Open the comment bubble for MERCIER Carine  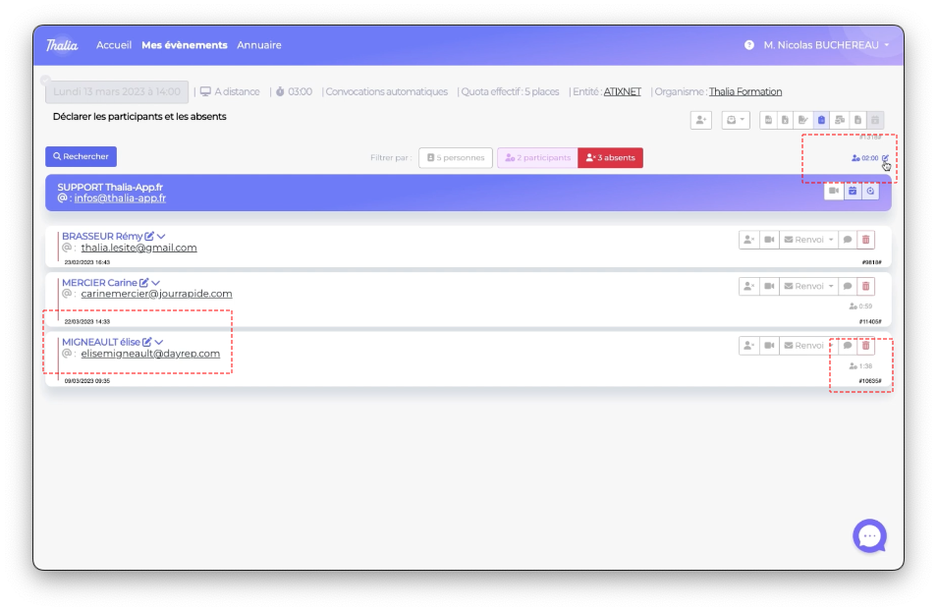[847, 286]
